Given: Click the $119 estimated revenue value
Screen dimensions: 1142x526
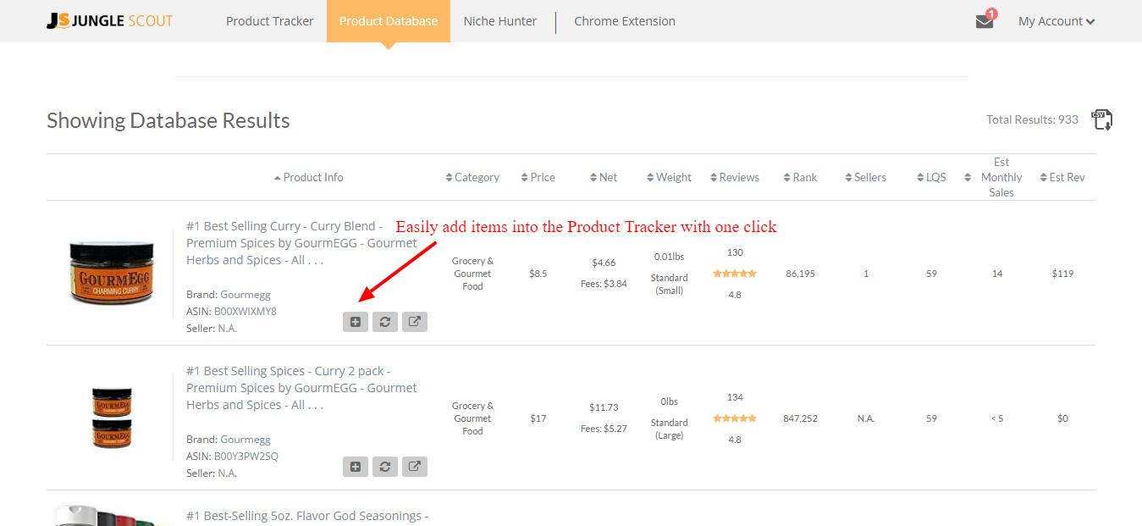Looking at the screenshot, I should 1062,274.
